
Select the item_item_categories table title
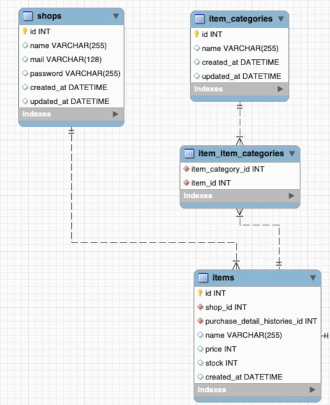coord(241,153)
